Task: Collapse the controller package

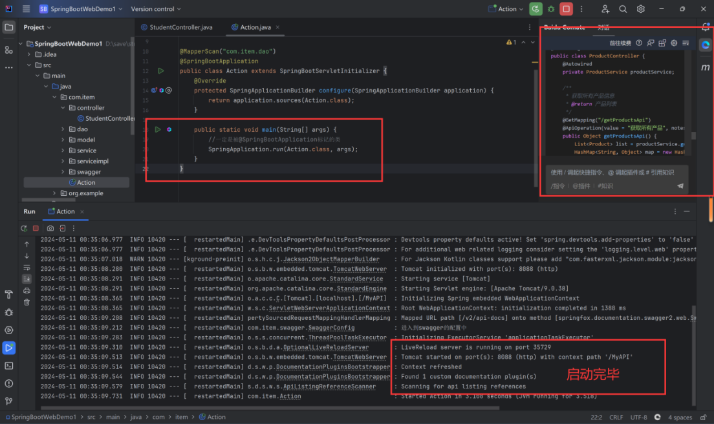Action: tap(63, 108)
